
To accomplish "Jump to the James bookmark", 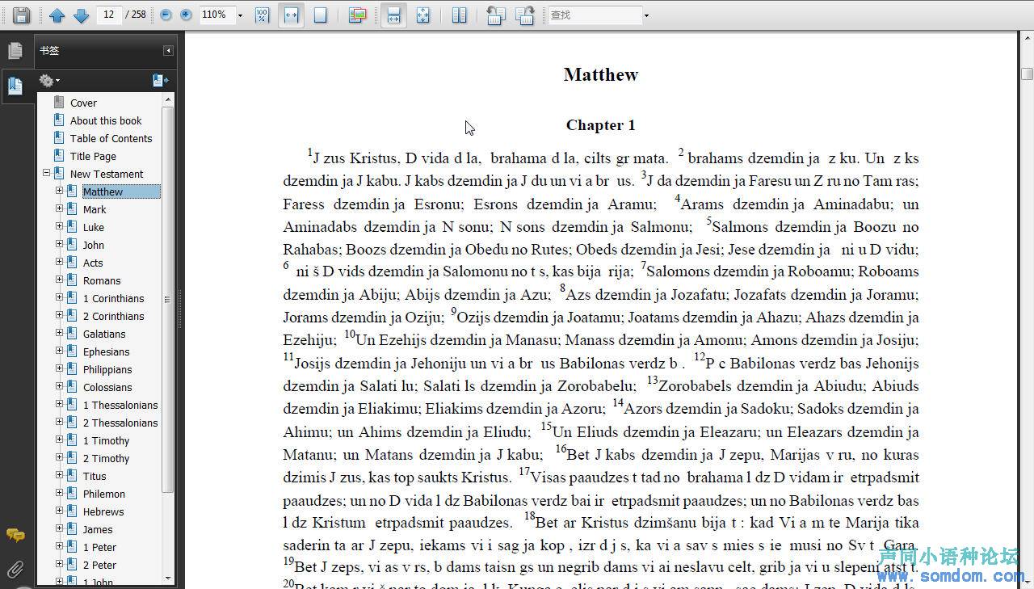I will [98, 529].
